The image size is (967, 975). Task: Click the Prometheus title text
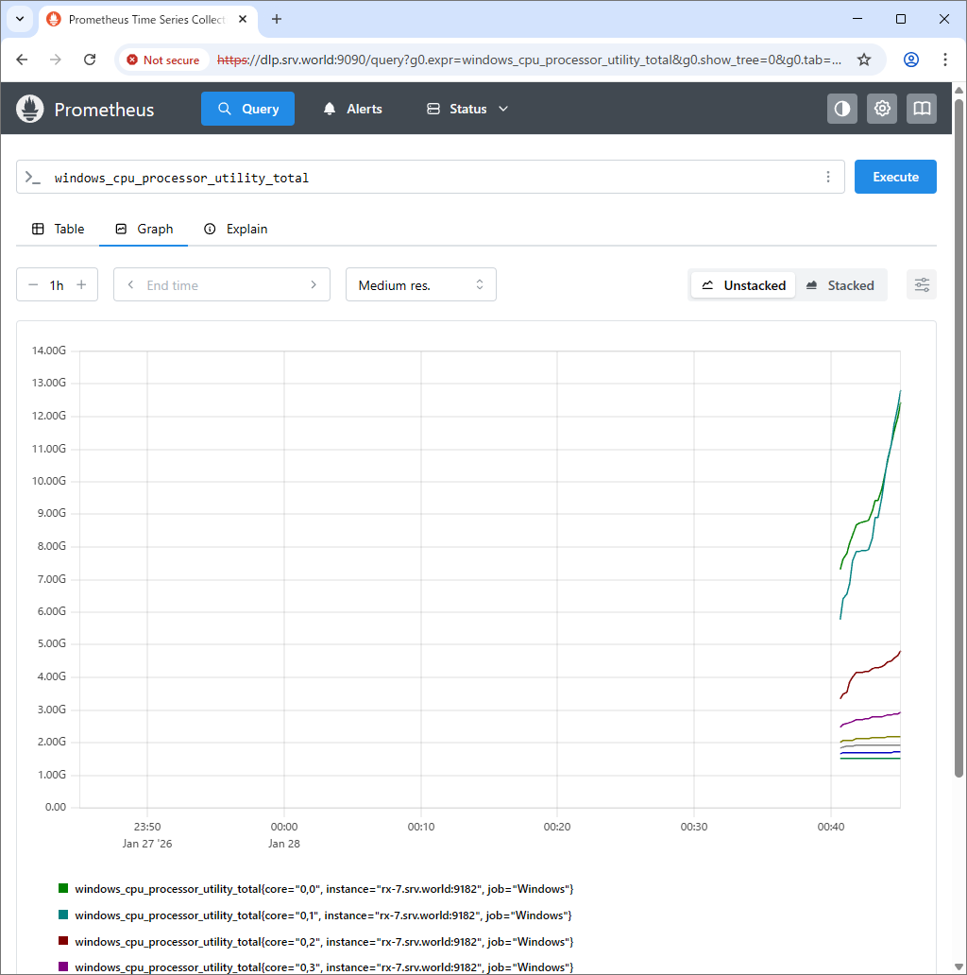[x=104, y=110]
